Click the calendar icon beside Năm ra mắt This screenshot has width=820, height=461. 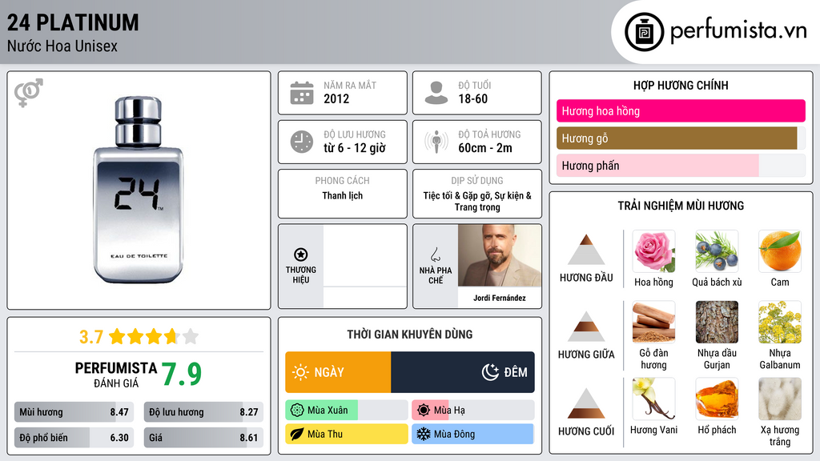click(x=302, y=93)
